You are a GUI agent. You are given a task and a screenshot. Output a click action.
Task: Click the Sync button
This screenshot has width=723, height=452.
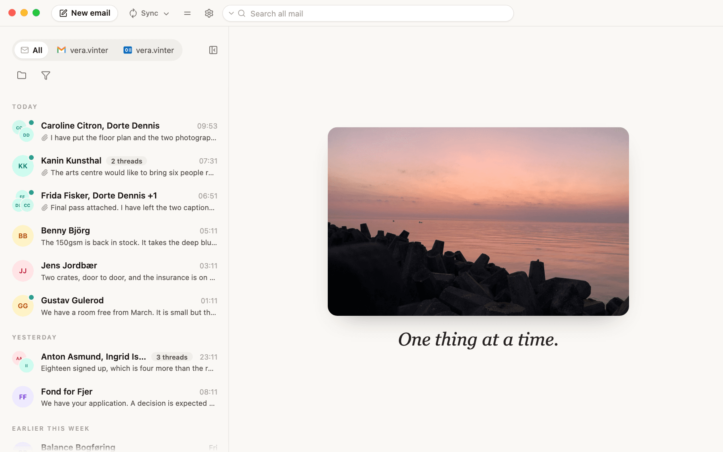[144, 13]
